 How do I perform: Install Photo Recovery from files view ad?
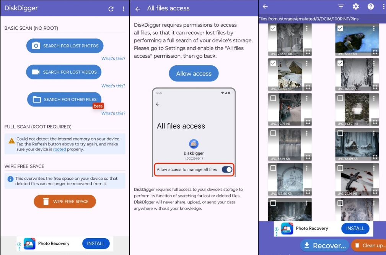point(355,228)
